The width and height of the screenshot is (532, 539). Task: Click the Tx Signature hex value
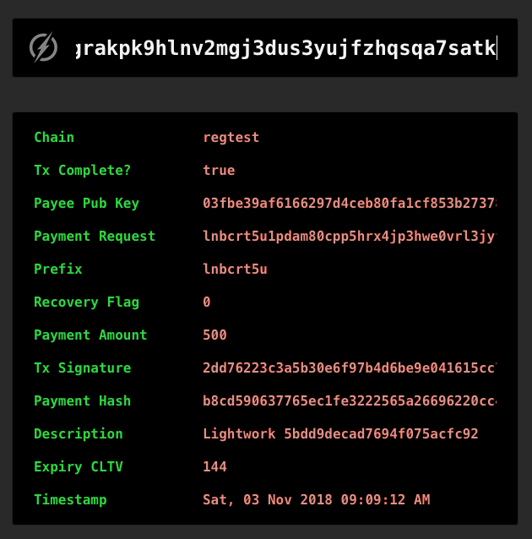(x=350, y=367)
